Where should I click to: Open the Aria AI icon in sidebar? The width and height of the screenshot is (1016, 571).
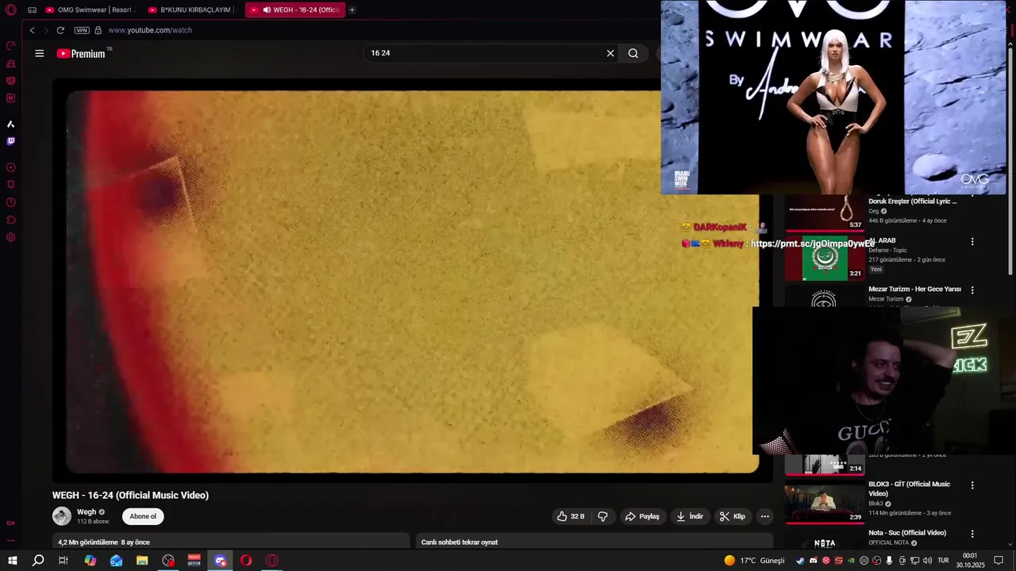tap(11, 124)
